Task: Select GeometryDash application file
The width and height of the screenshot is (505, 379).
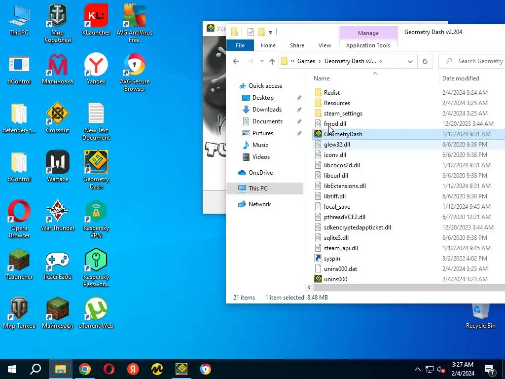Action: [343, 134]
